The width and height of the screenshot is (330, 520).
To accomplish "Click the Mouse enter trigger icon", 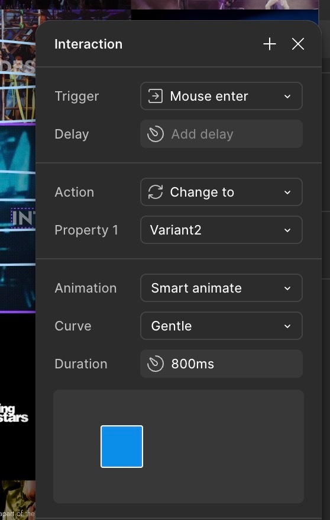I will tap(155, 96).
